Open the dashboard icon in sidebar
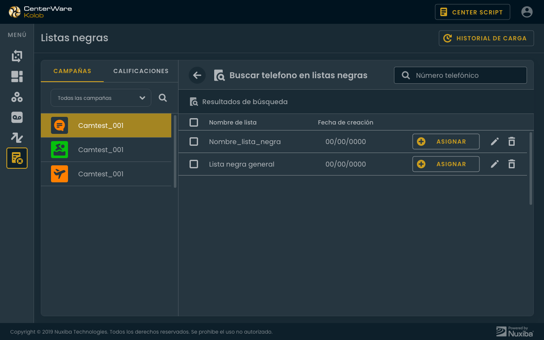Screen dimensions: 544x340 pos(17,76)
